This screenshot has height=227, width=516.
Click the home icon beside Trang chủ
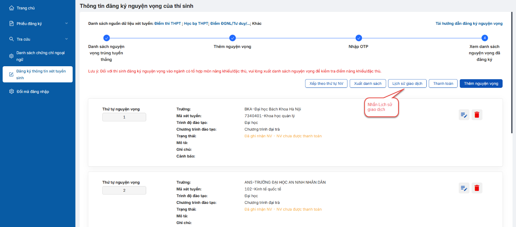pos(12,8)
